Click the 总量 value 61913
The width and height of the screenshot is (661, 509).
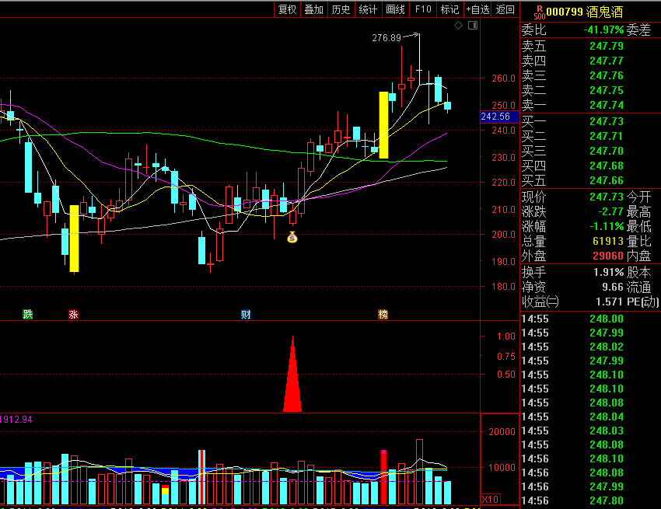pyautogui.click(x=608, y=241)
